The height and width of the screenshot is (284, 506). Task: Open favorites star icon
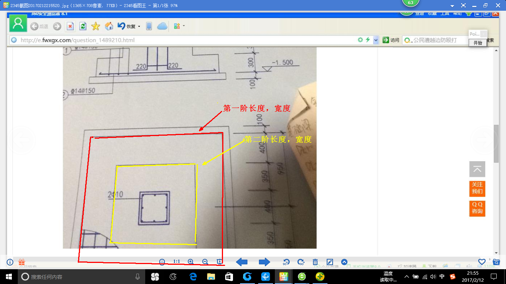96,26
